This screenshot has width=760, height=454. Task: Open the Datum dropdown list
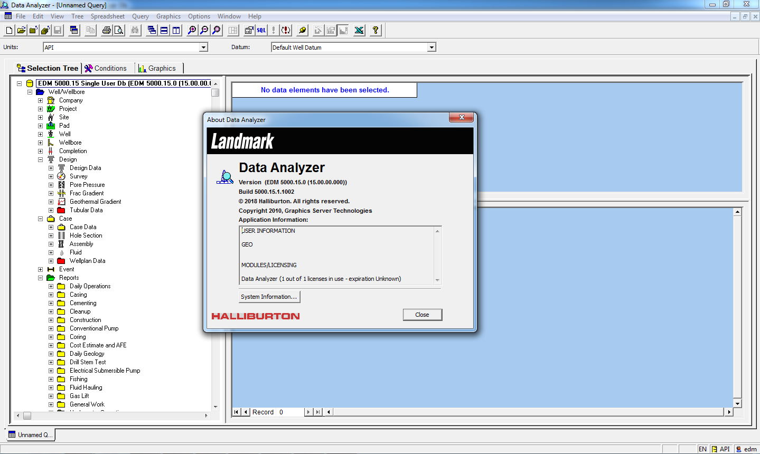431,48
